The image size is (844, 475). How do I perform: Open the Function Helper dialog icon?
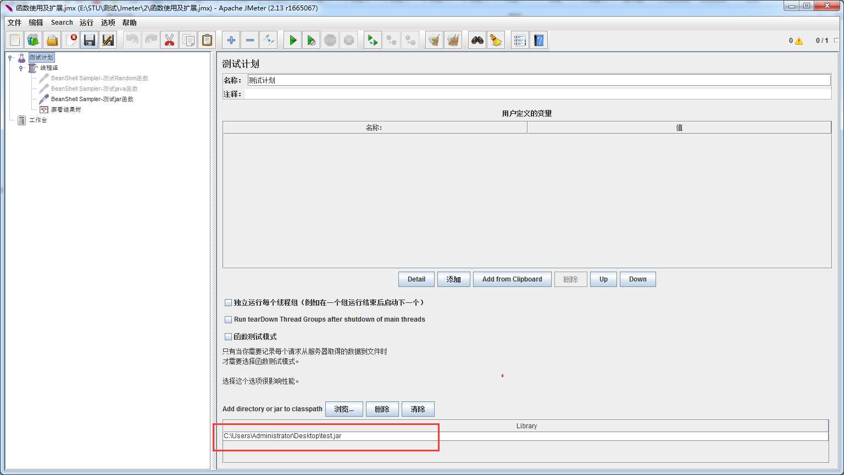[x=520, y=40]
